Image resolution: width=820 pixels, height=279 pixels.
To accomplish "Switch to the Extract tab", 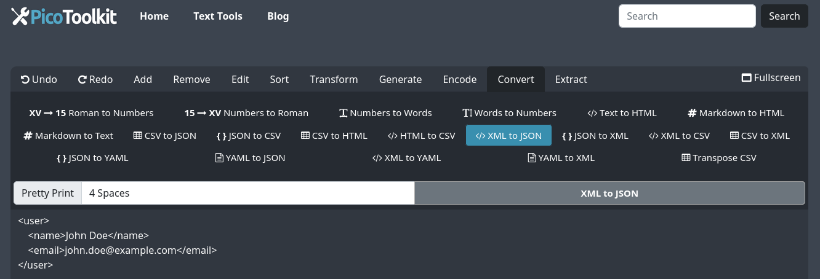I will [571, 79].
